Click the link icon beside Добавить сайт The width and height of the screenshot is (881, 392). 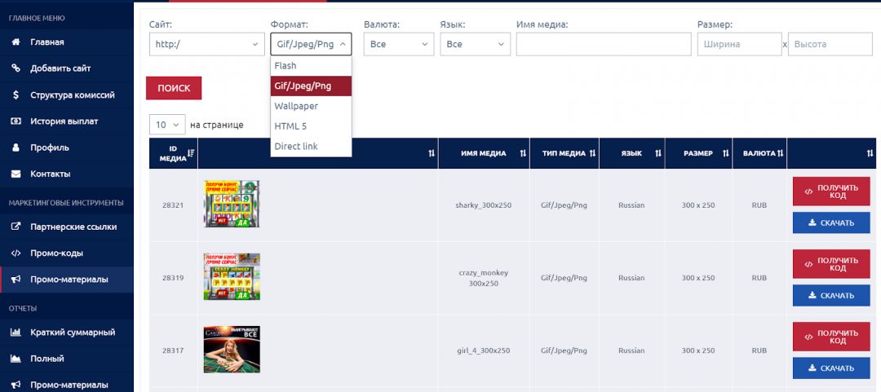[15, 68]
